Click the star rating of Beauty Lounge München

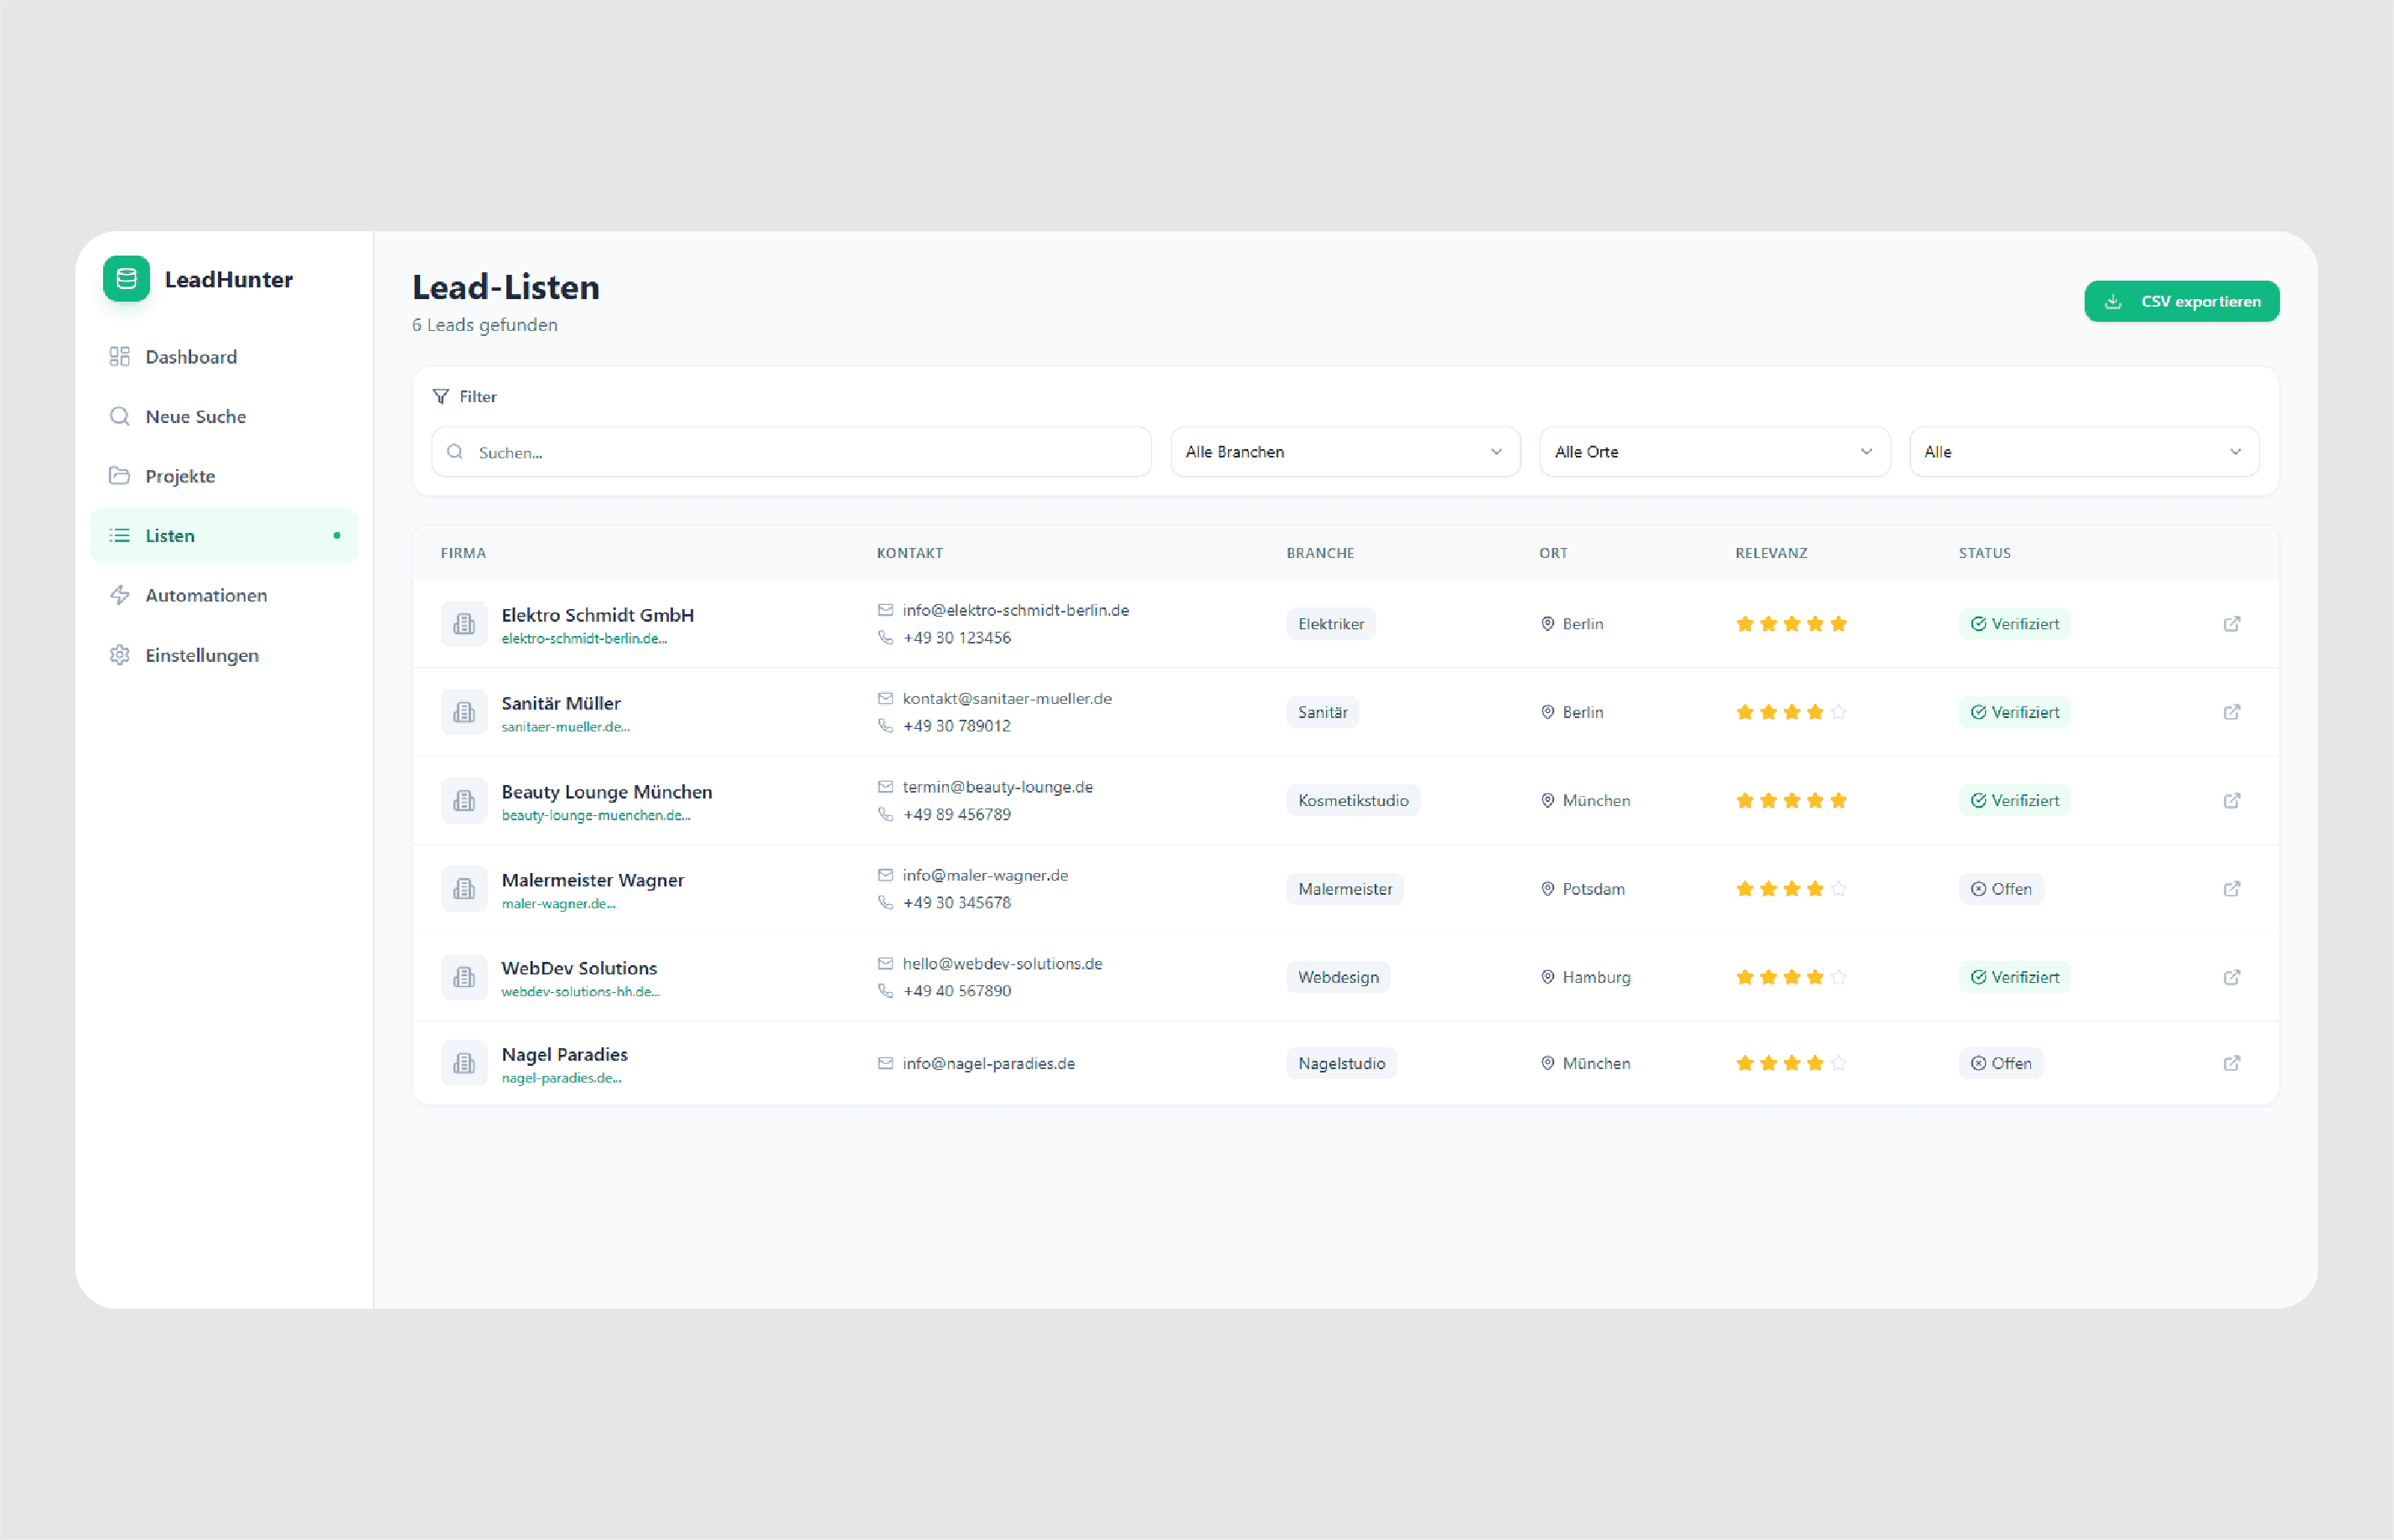click(x=1790, y=801)
